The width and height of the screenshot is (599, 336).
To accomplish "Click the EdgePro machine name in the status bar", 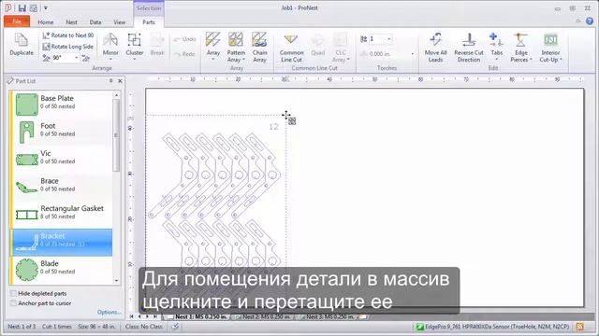I will click(x=493, y=327).
